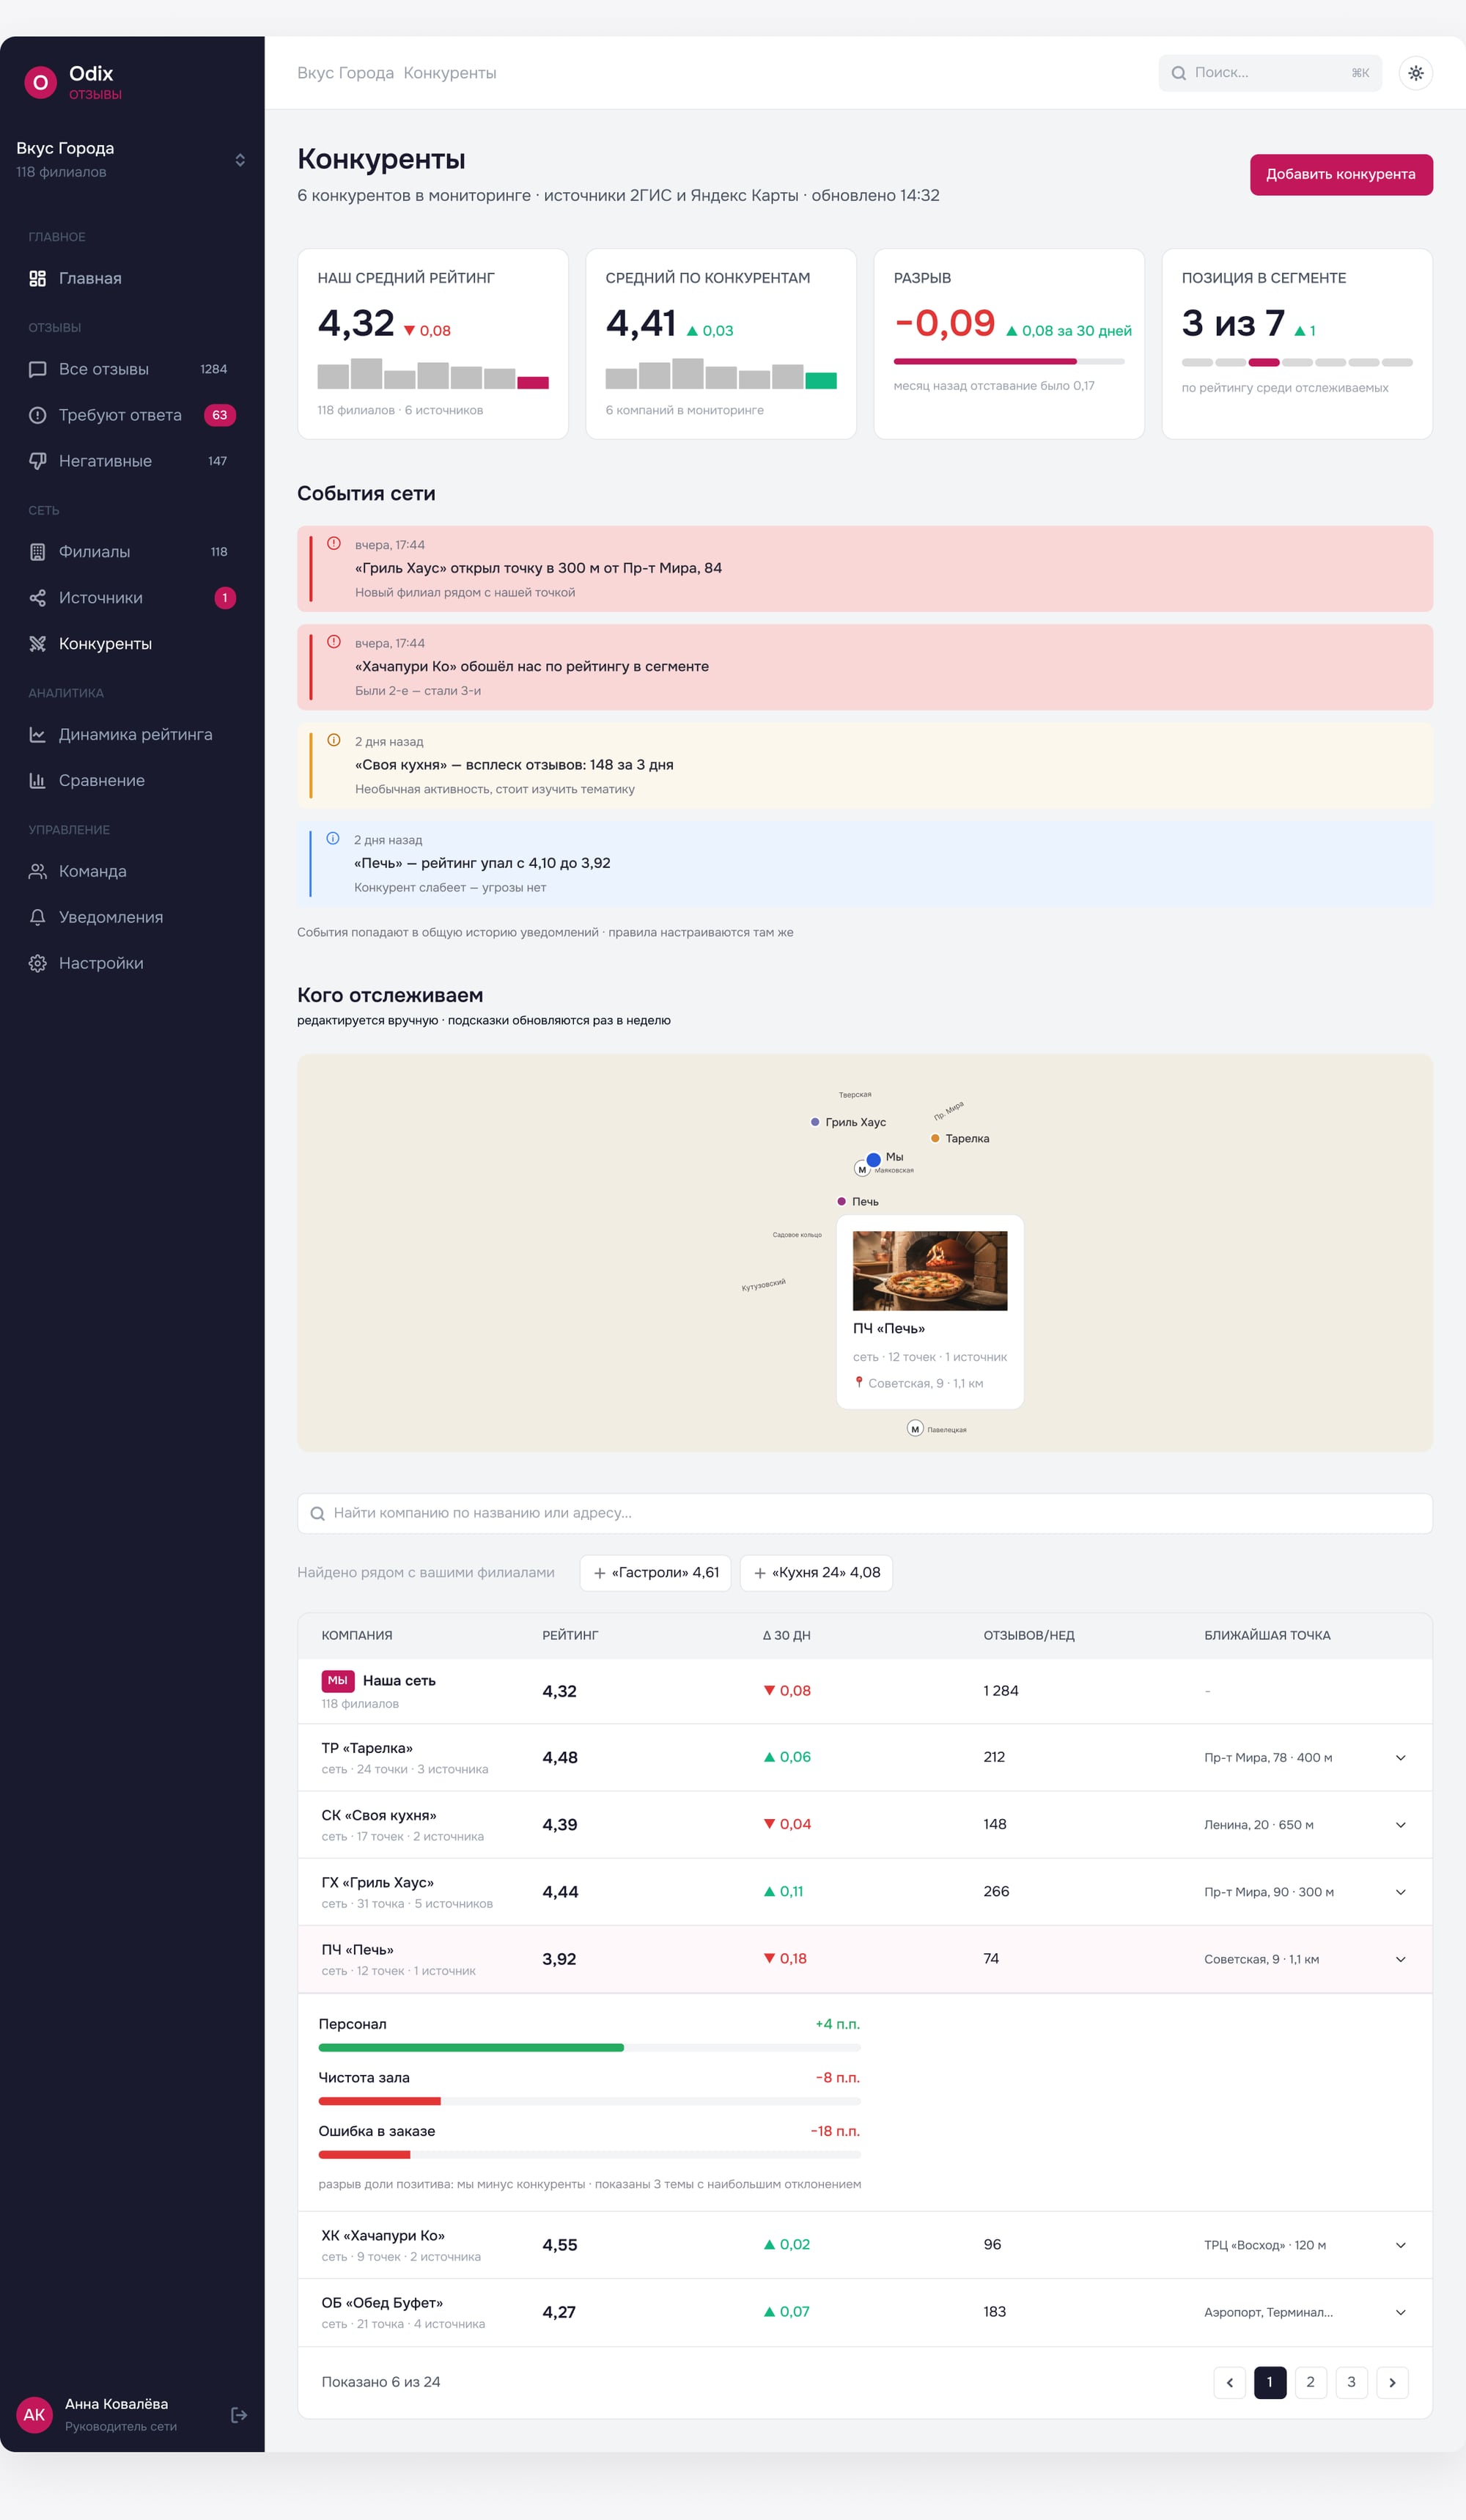The height and width of the screenshot is (2520, 1466).
Task: Click the Odix logo icon
Action: pyautogui.click(x=40, y=82)
